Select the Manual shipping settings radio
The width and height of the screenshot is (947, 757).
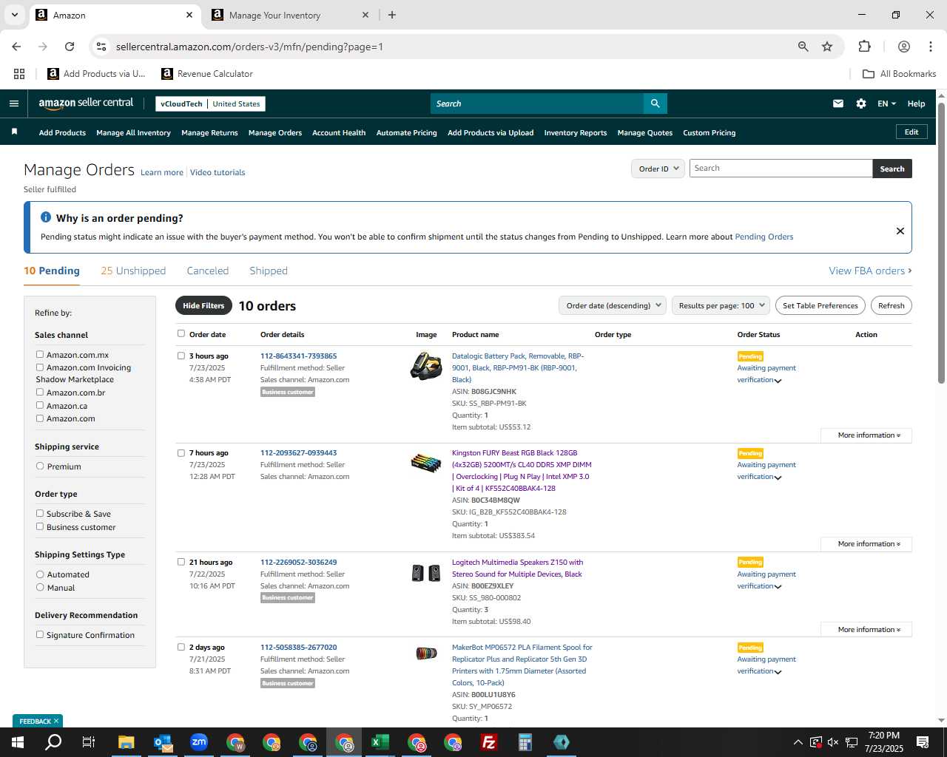[x=40, y=587]
